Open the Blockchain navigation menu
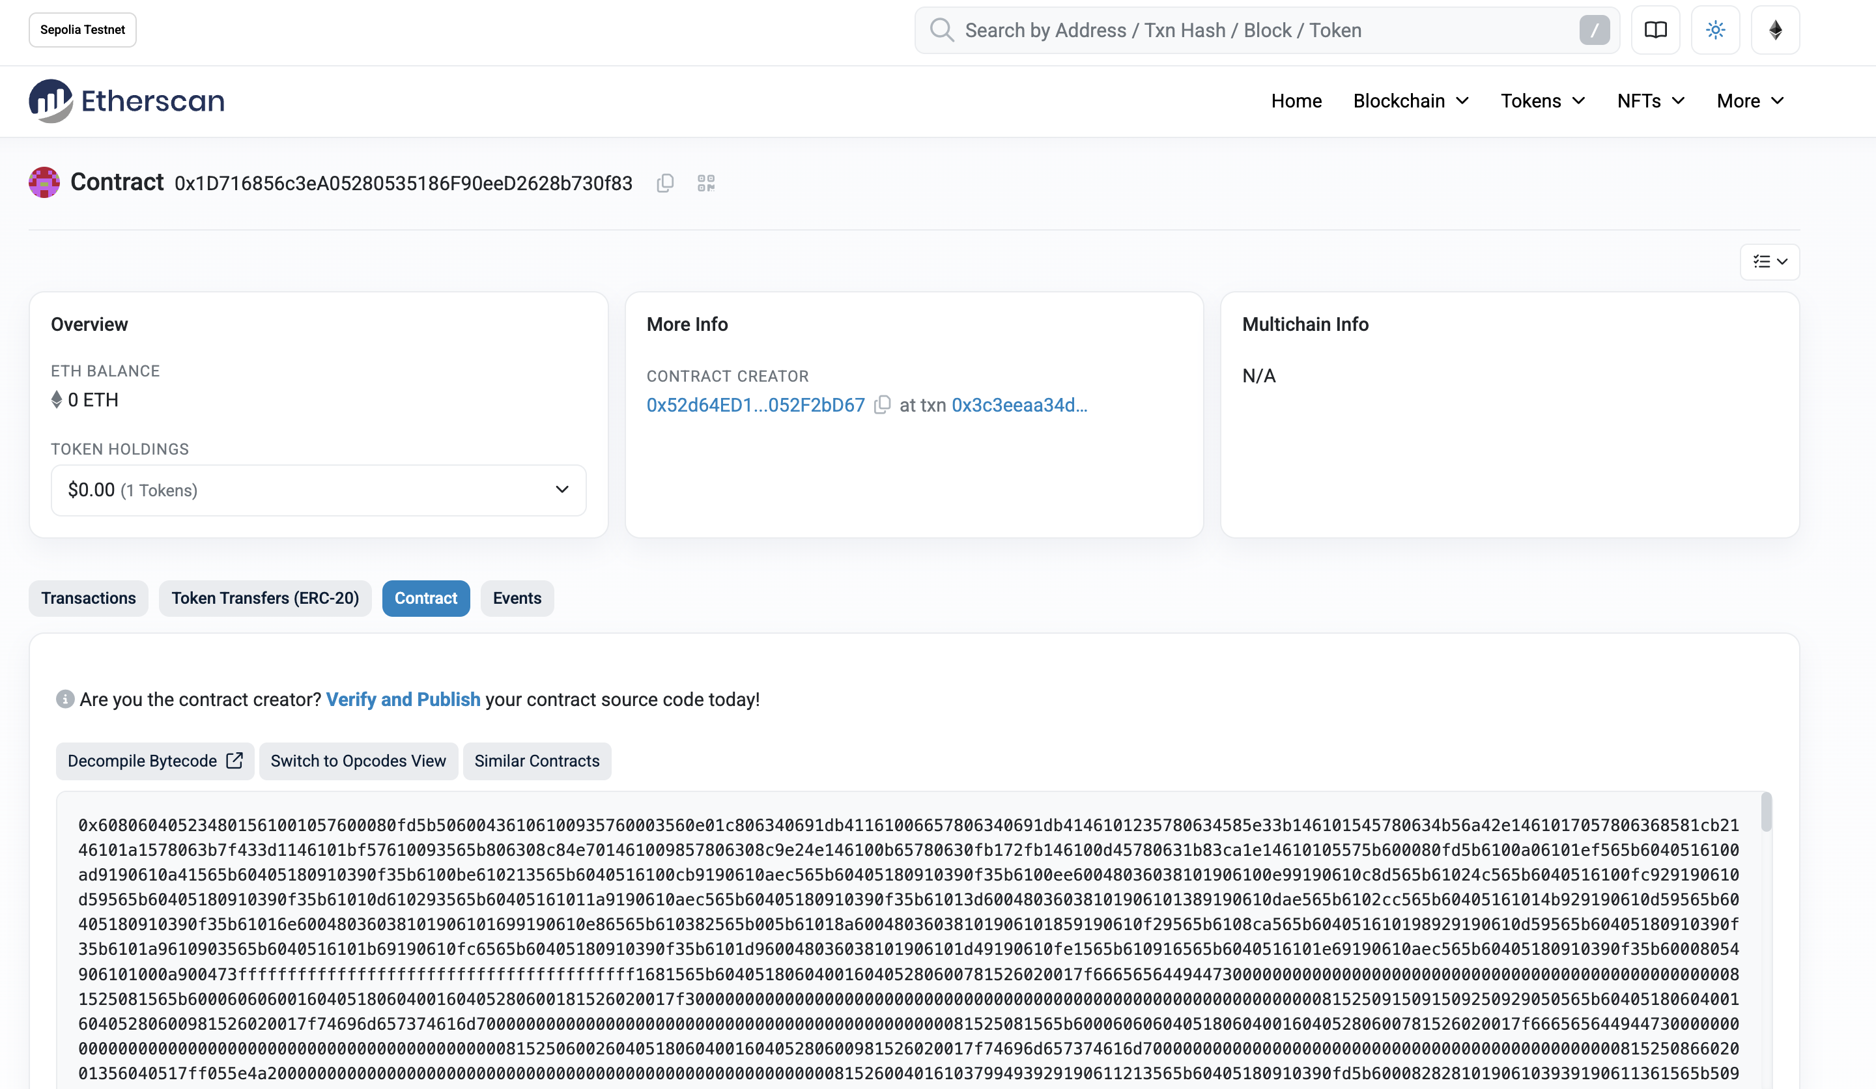The height and width of the screenshot is (1089, 1876). click(x=1410, y=101)
